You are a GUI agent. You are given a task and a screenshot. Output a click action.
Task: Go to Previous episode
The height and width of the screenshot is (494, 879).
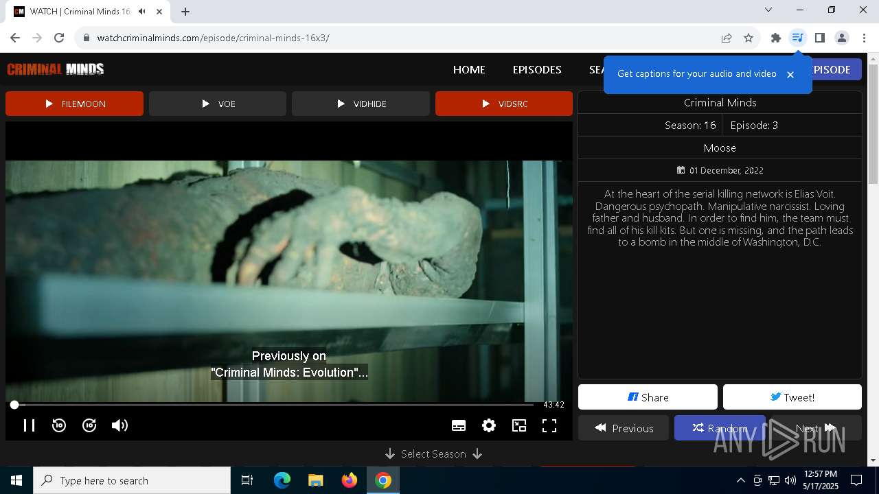pyautogui.click(x=624, y=428)
